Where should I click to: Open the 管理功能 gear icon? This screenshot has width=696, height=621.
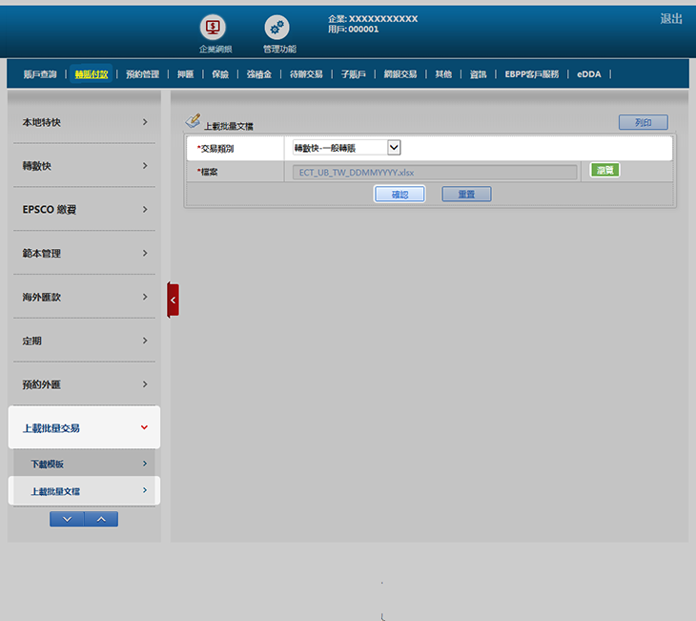(276, 28)
